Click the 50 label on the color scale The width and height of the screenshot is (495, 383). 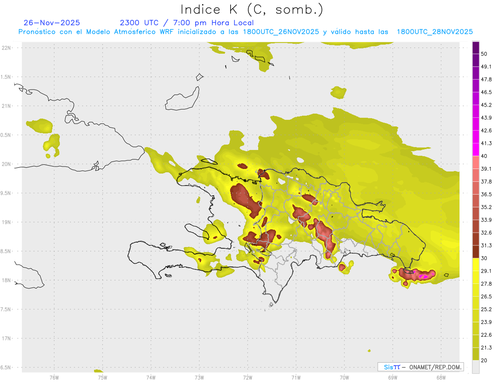[x=485, y=54]
